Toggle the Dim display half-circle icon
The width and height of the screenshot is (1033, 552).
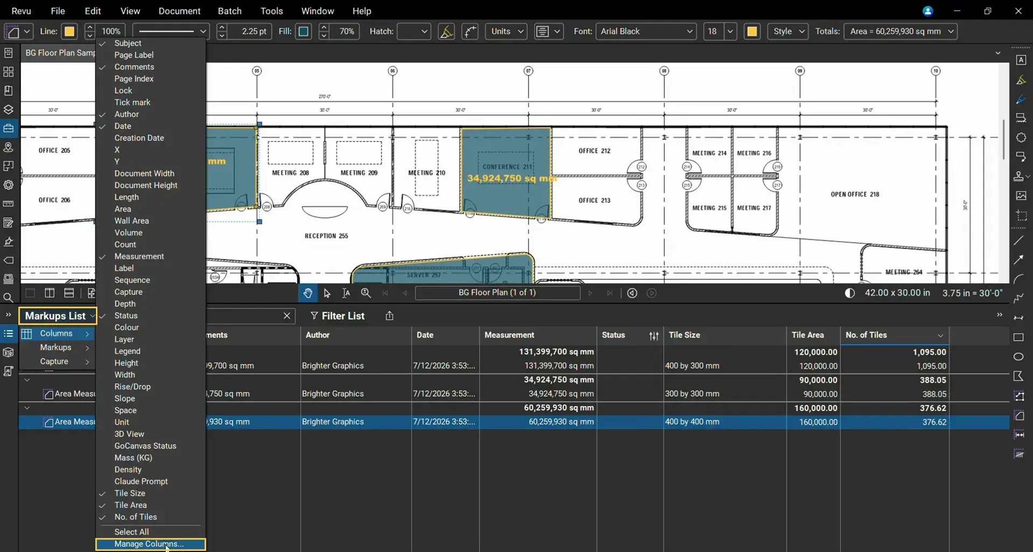(849, 293)
